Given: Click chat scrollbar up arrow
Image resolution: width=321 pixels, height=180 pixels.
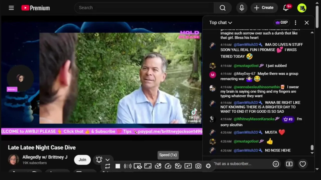Looking at the screenshot, I should (x=312, y=32).
